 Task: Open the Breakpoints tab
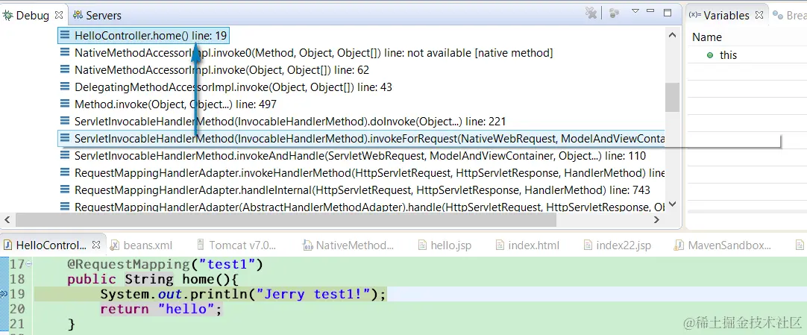[x=797, y=16]
